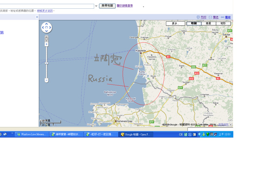Viewport: 277px width, 173px height.
Task: Open the search box dropdown arrow
Action: click(96, 6)
